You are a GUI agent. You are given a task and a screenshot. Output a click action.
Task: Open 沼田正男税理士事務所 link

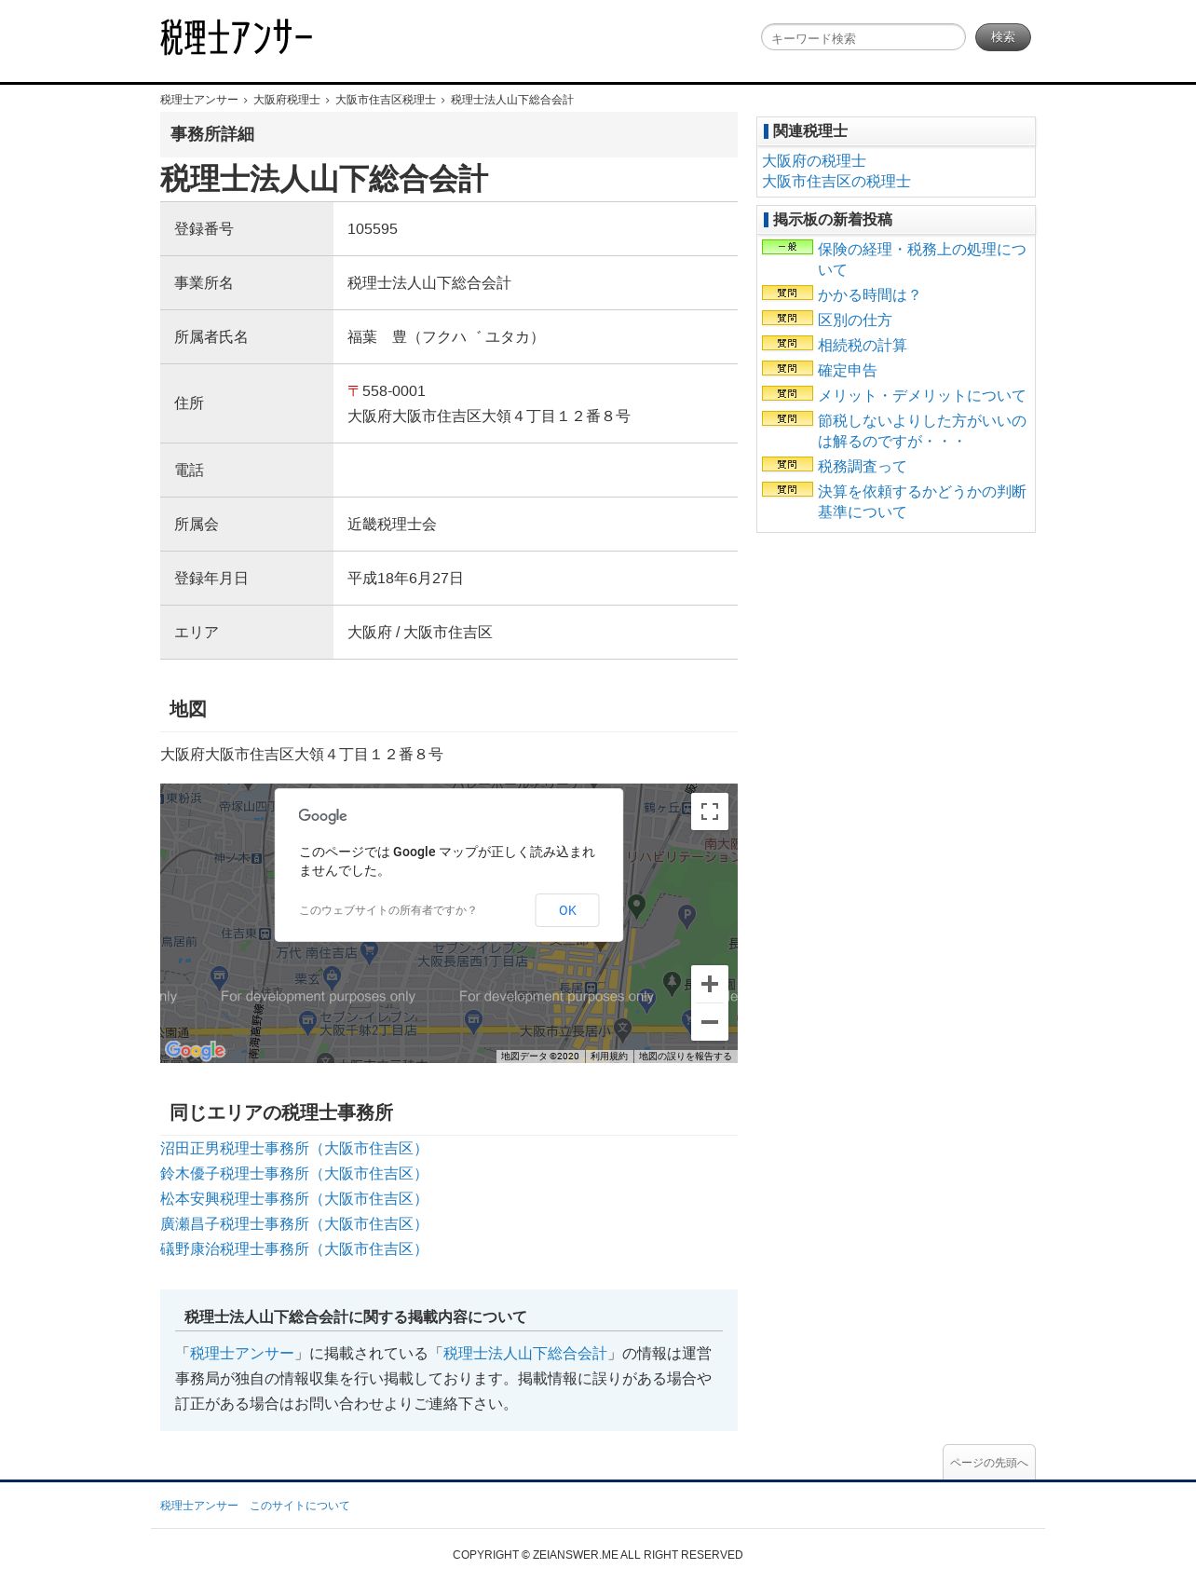click(x=293, y=1149)
